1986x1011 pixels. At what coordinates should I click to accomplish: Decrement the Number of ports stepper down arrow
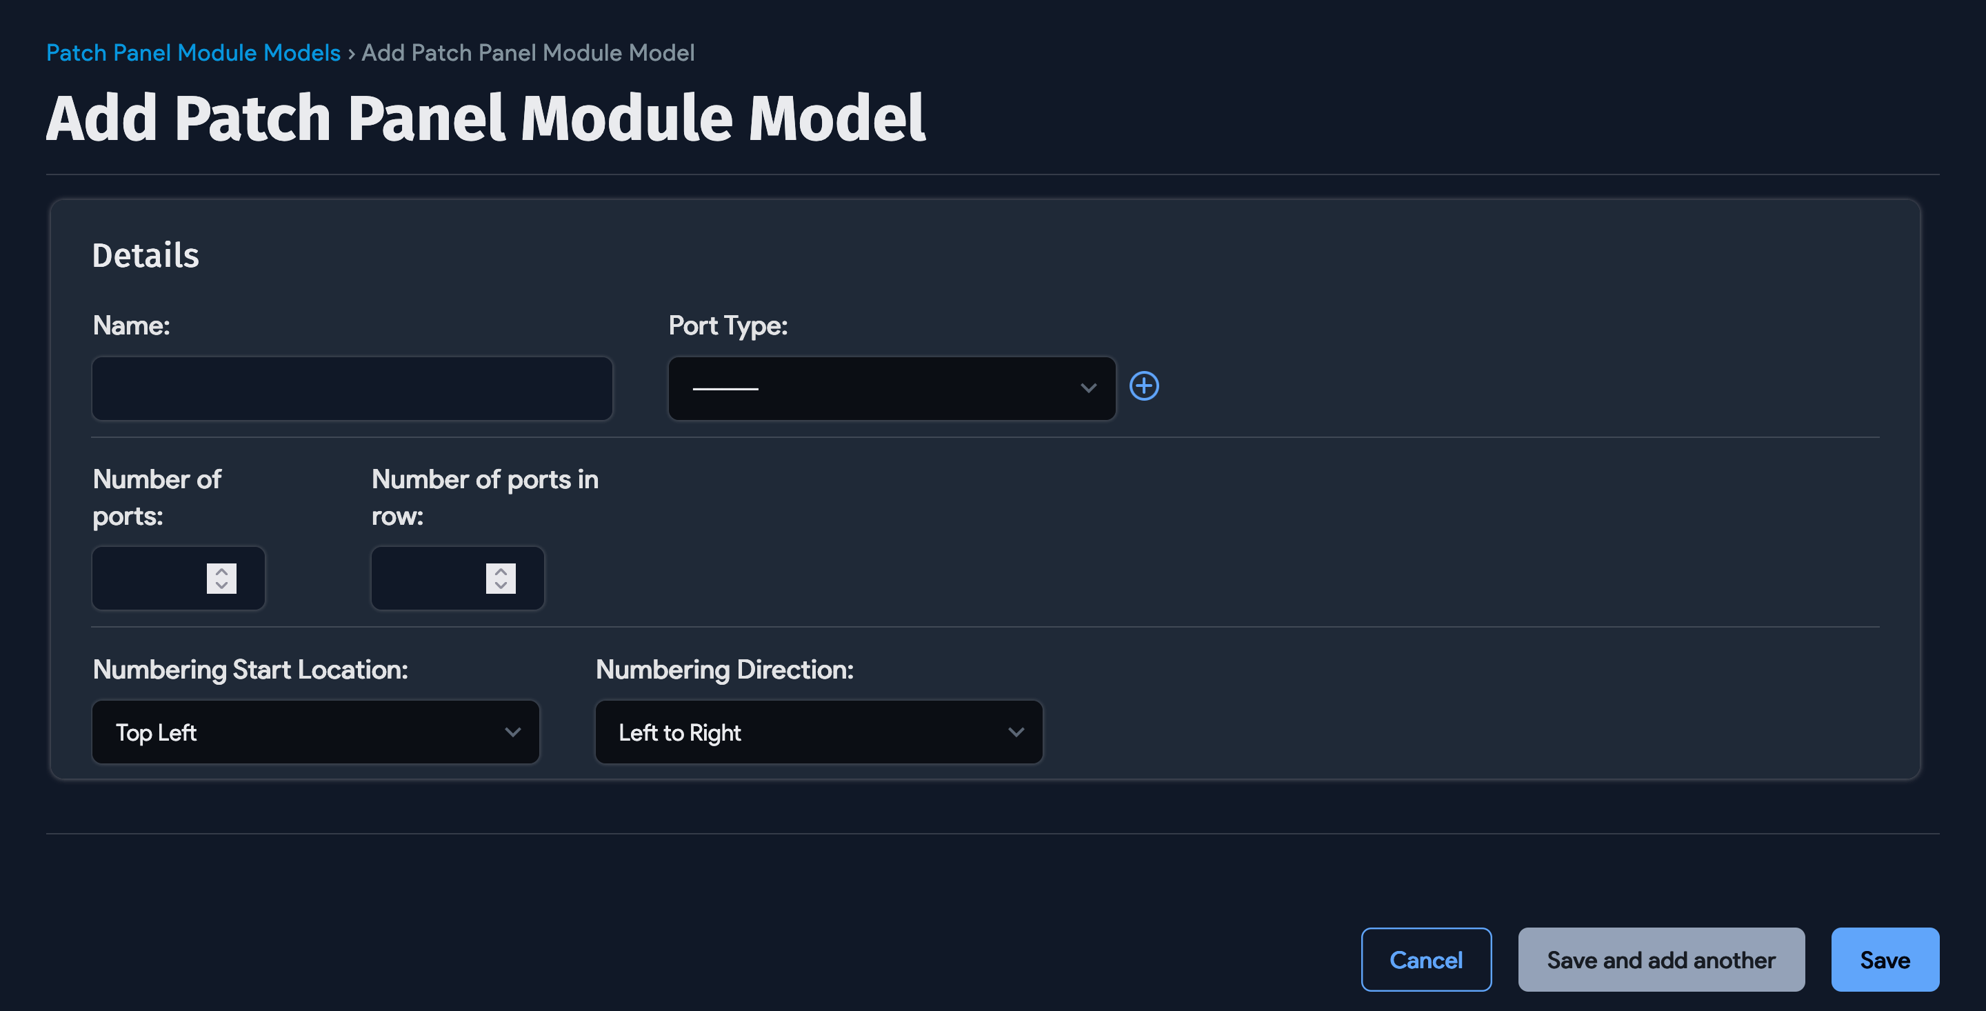pyautogui.click(x=221, y=586)
